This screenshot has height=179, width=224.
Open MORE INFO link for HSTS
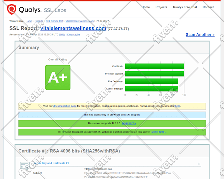point(158,132)
